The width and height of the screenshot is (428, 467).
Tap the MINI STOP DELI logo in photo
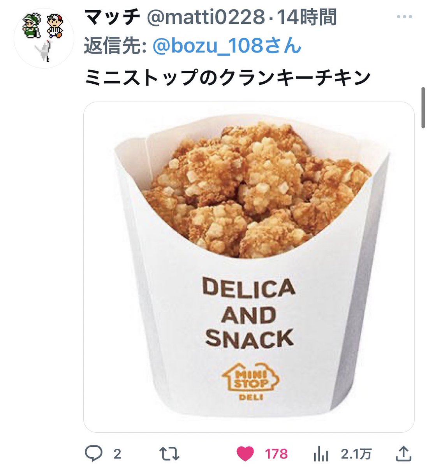(251, 381)
